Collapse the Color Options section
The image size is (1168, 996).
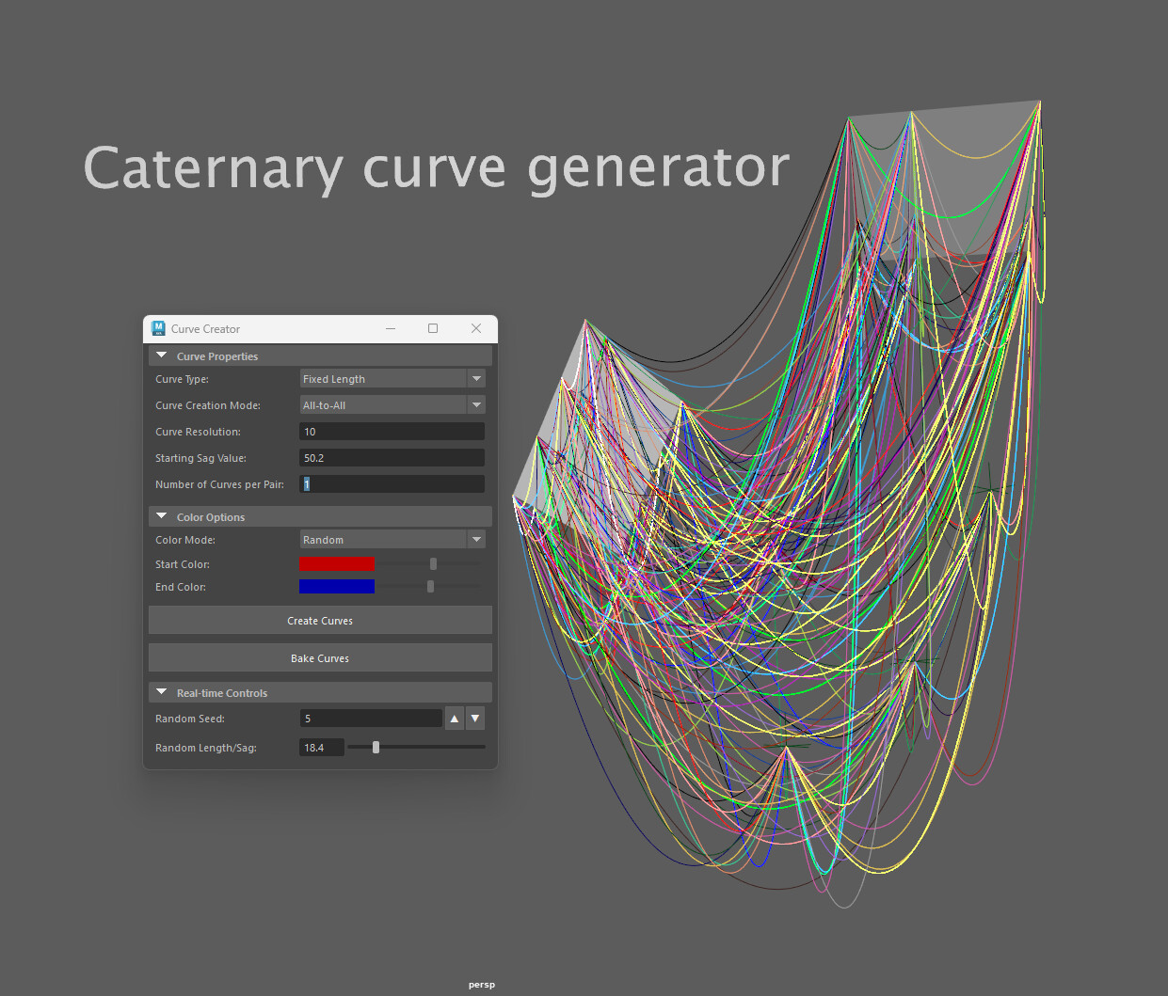pyautogui.click(x=161, y=516)
